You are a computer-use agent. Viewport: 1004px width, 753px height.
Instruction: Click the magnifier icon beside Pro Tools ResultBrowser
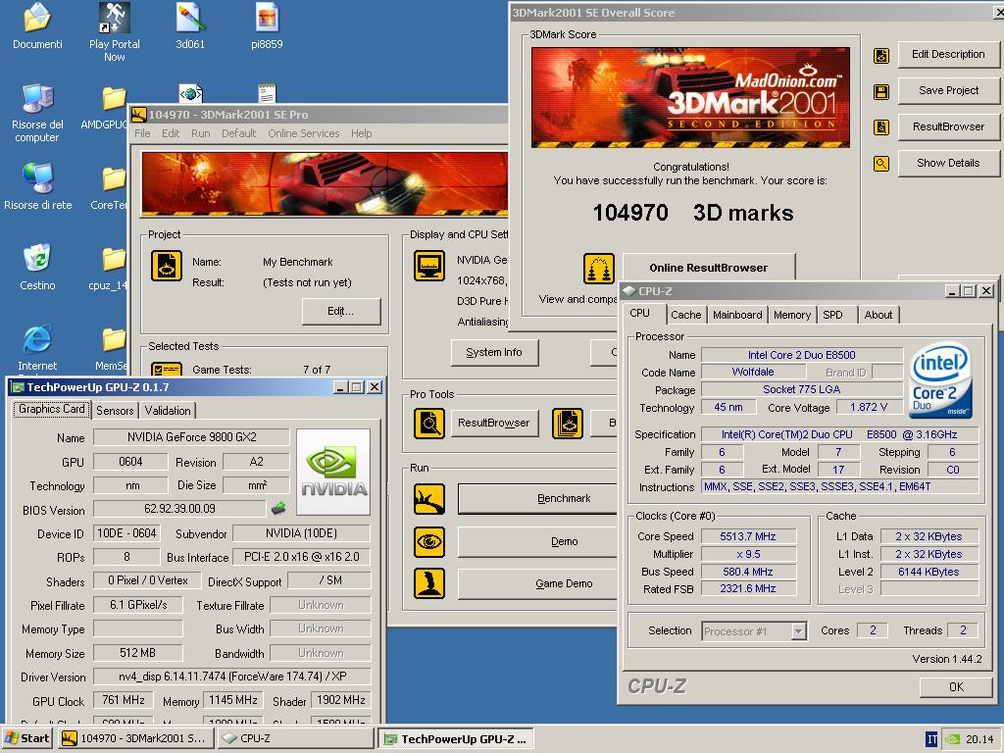429,424
